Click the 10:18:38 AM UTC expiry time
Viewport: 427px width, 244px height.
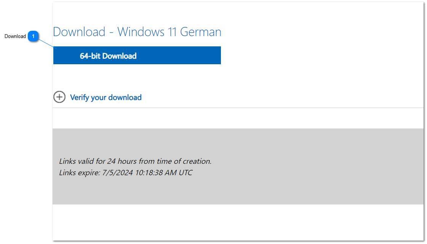(163, 173)
